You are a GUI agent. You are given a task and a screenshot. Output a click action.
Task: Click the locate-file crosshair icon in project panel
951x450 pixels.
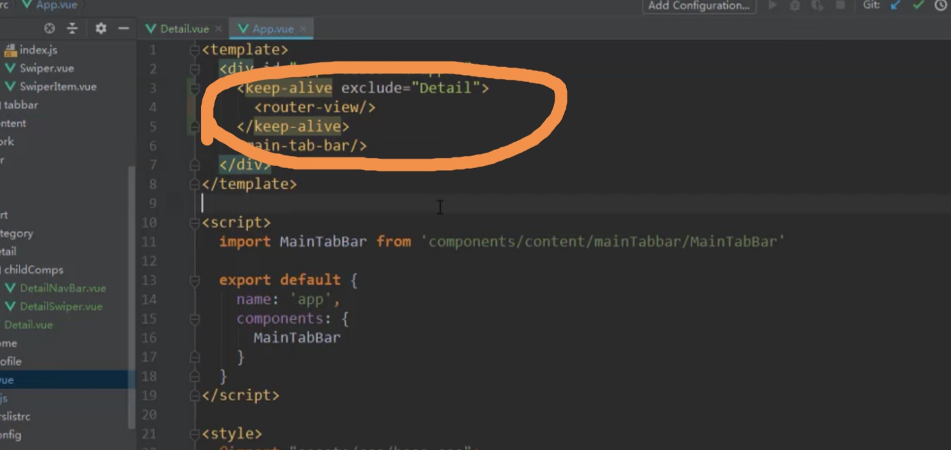[50, 28]
